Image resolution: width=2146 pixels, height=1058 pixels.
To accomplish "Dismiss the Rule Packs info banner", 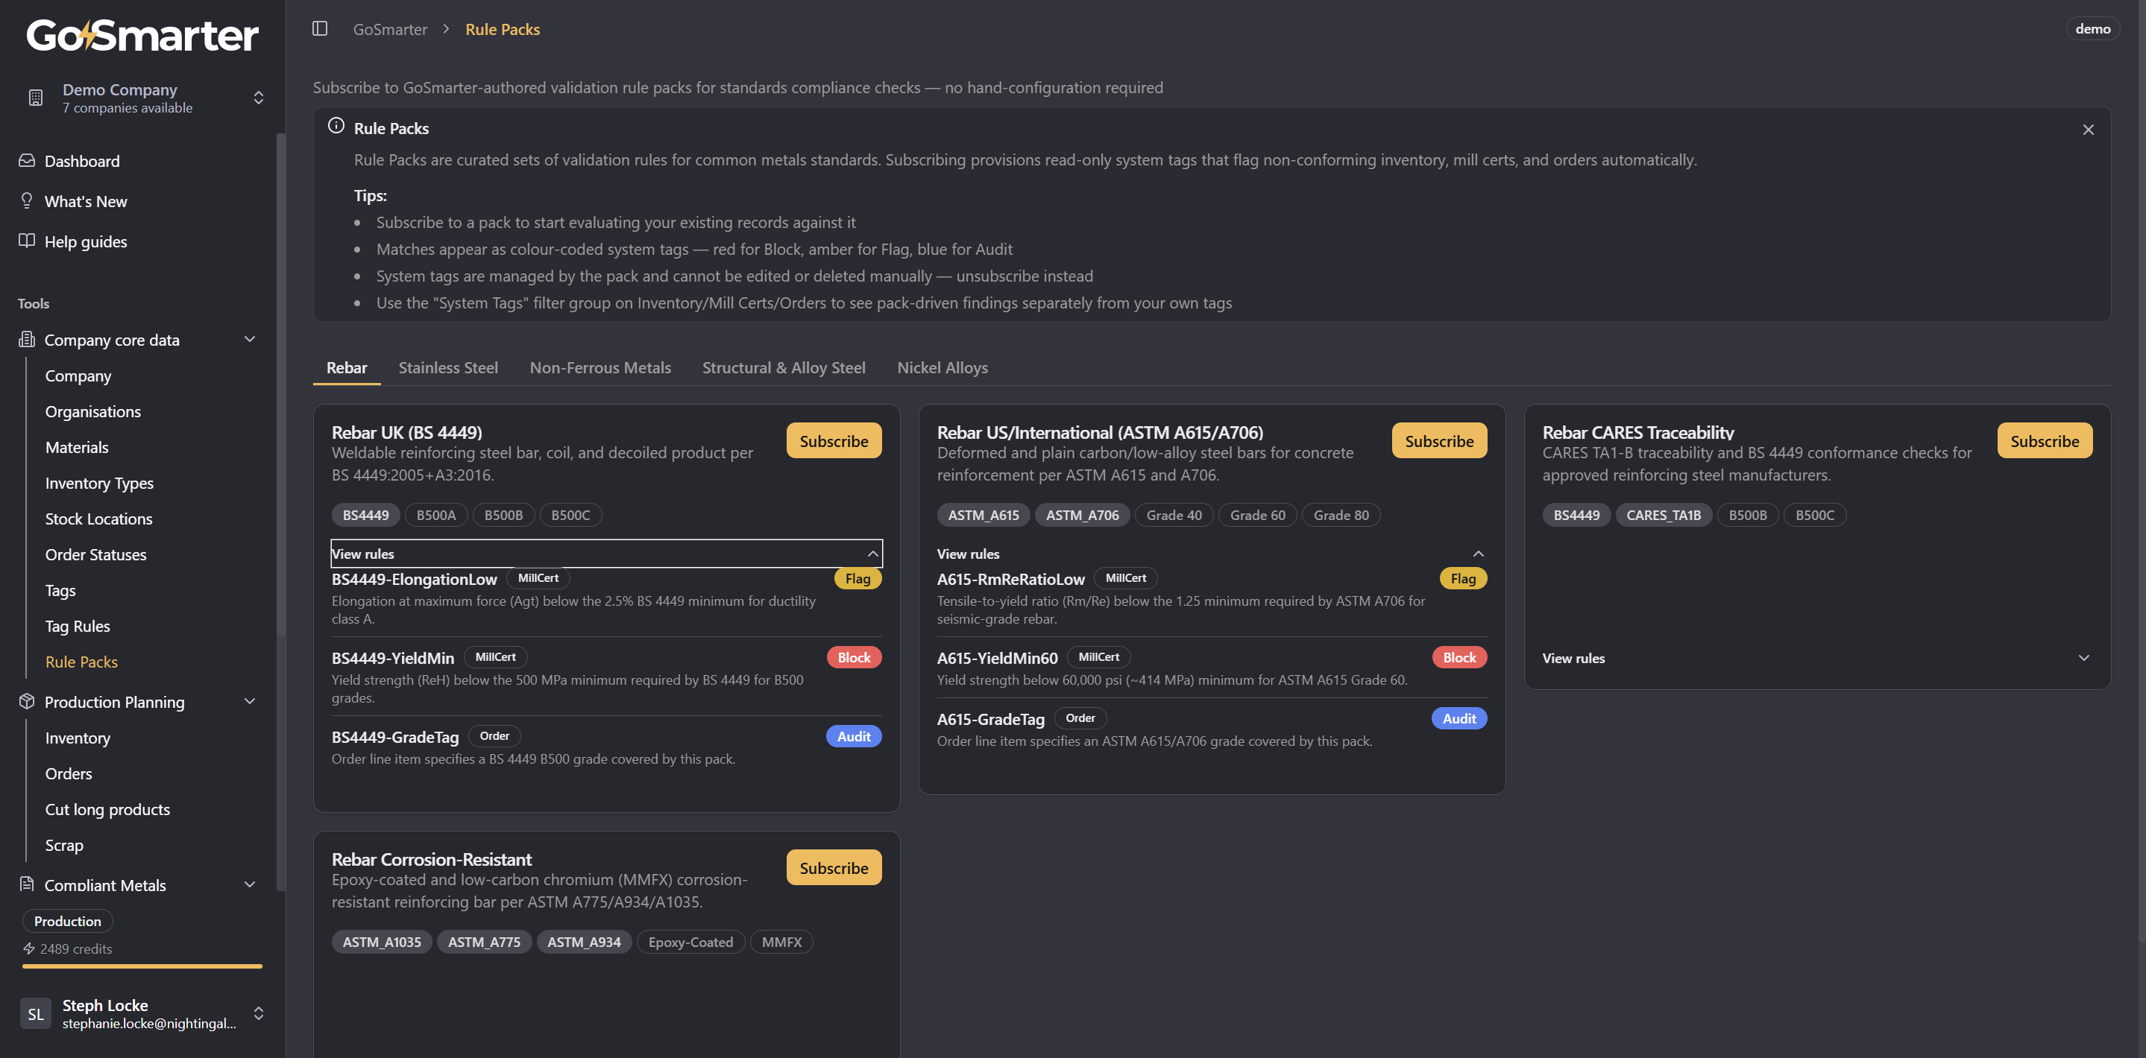I will (2088, 129).
